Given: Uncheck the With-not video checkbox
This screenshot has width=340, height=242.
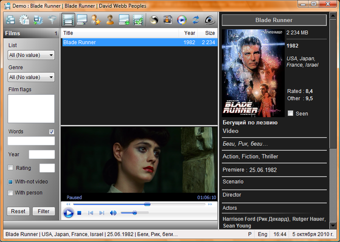Looking at the screenshot, I should [x=11, y=182].
